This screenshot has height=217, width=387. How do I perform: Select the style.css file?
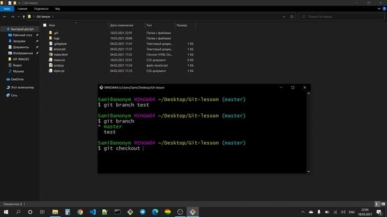(x=59, y=71)
